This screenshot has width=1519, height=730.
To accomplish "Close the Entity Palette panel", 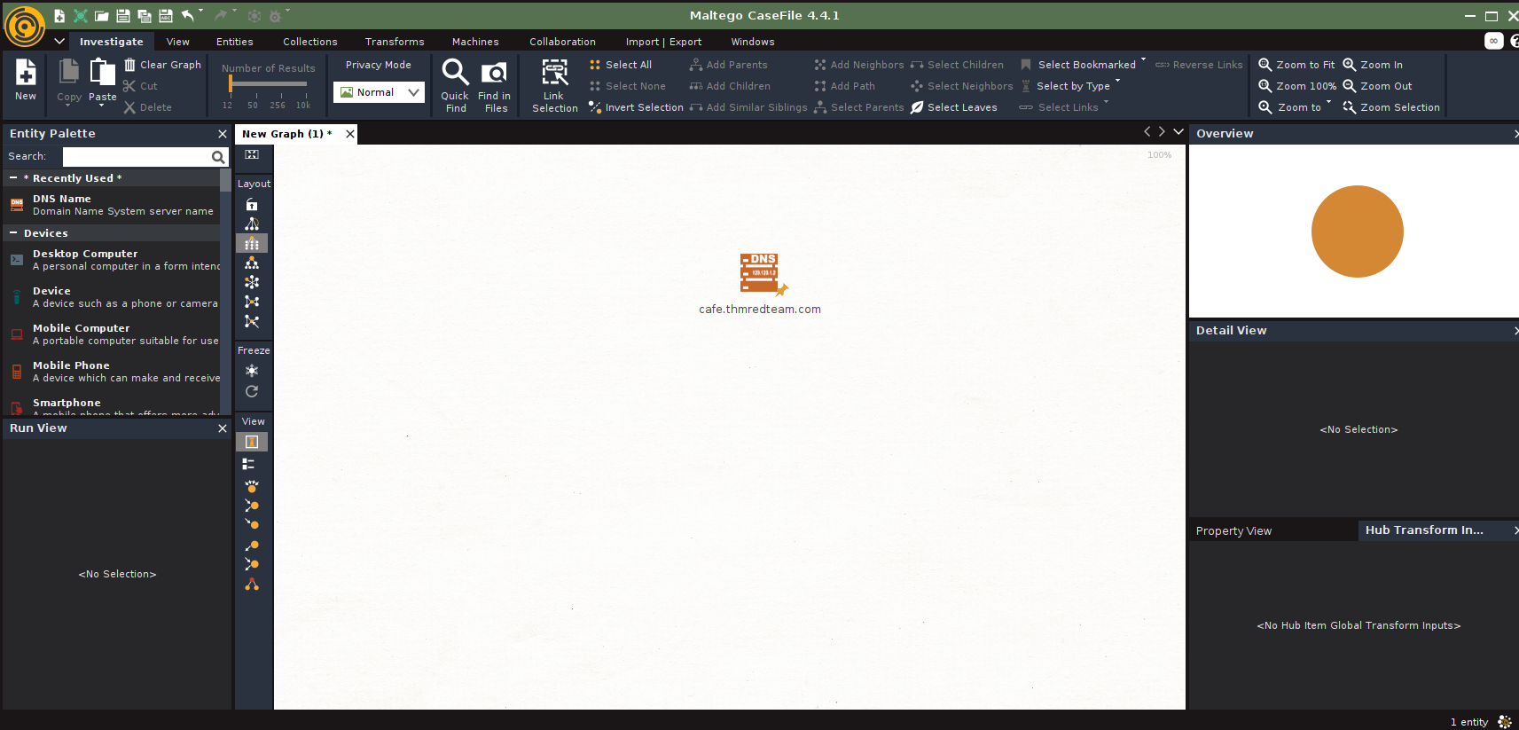I will [x=223, y=134].
